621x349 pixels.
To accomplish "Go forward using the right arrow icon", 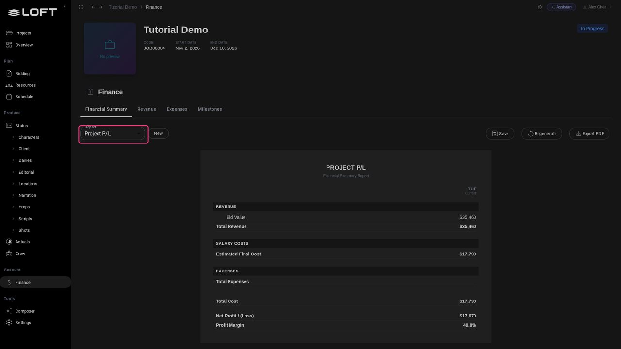I will coord(101,7).
